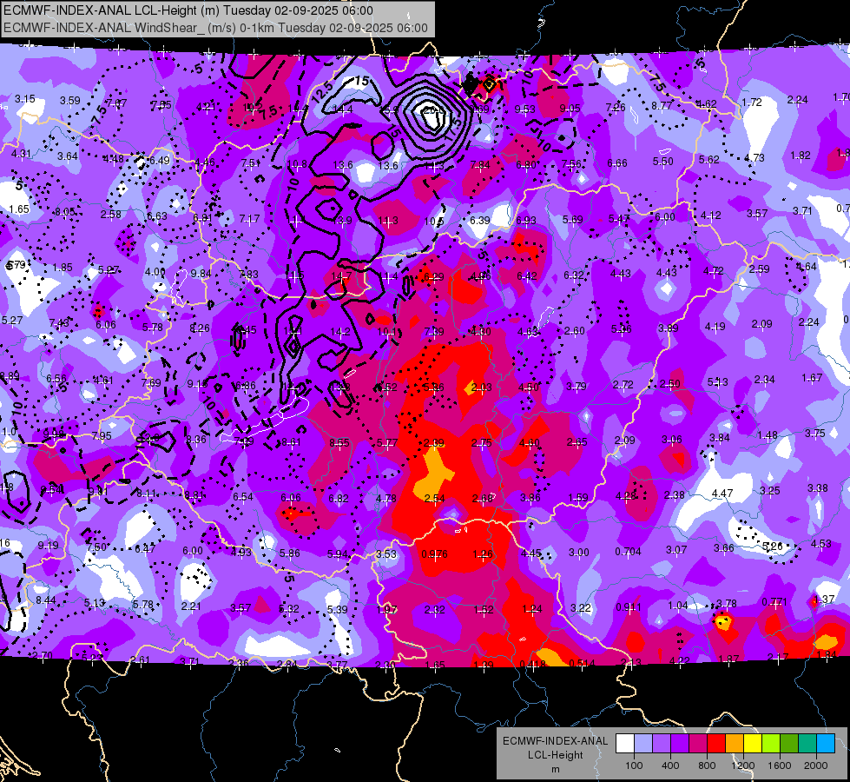Click the 0.911 shear value

point(629,607)
